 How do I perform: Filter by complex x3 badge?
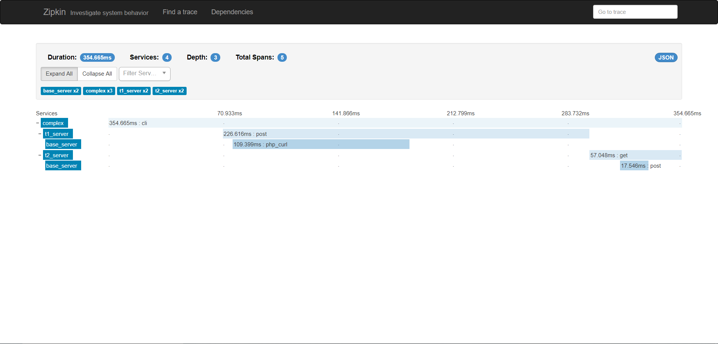coord(99,91)
